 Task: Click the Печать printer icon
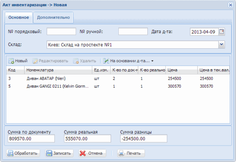pyautogui.click(x=121, y=153)
